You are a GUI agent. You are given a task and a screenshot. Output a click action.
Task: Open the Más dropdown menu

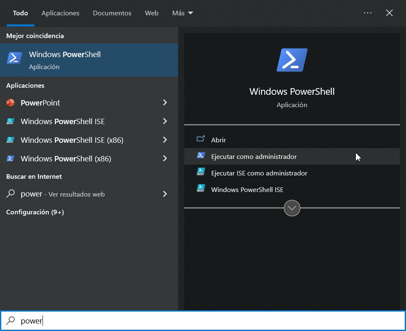(x=183, y=13)
